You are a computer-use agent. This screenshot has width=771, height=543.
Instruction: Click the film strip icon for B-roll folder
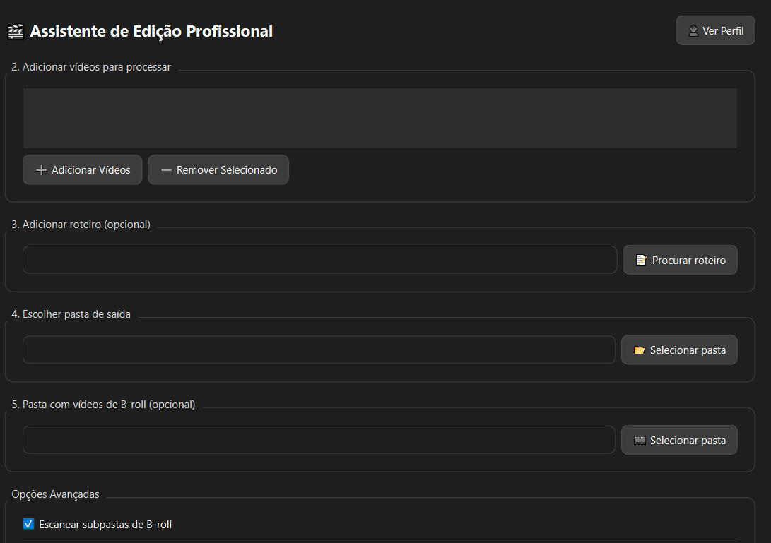coord(640,441)
